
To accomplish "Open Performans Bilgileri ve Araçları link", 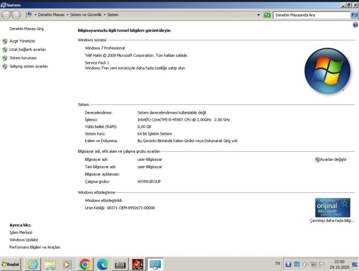I will 35,247.
